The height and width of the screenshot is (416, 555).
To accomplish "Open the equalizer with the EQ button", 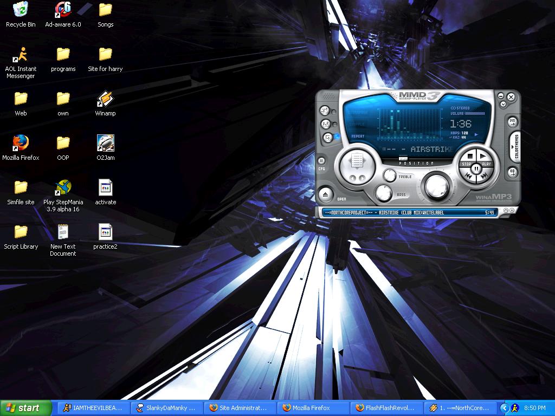I will [x=512, y=172].
